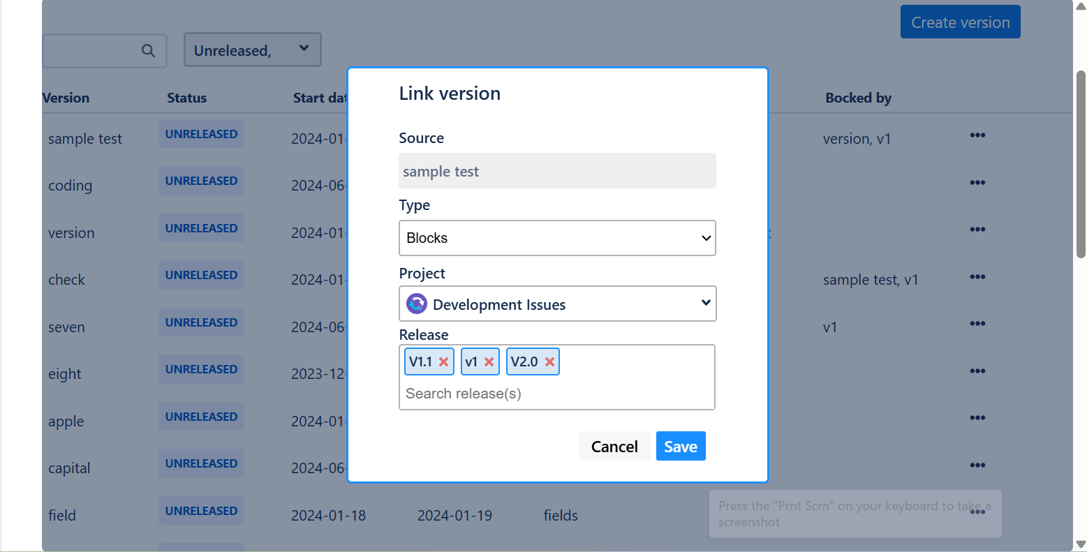
Task: Click the search magnifier icon
Action: click(148, 50)
